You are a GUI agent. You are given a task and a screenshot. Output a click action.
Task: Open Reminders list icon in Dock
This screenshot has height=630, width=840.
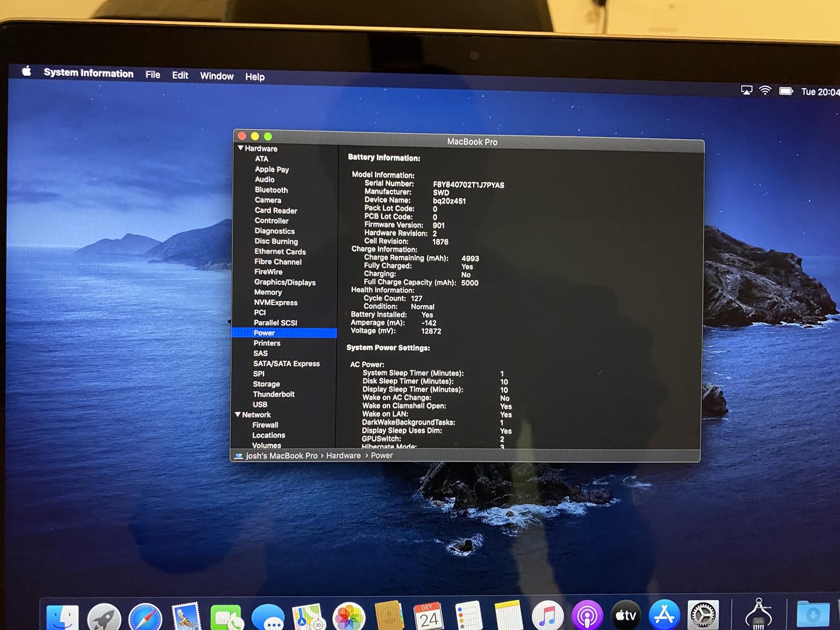[x=468, y=615]
